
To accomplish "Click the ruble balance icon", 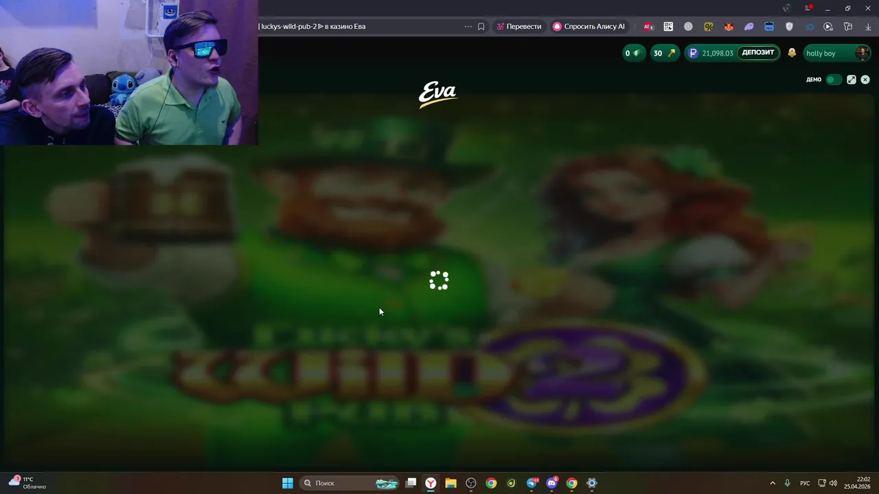I will pos(693,53).
